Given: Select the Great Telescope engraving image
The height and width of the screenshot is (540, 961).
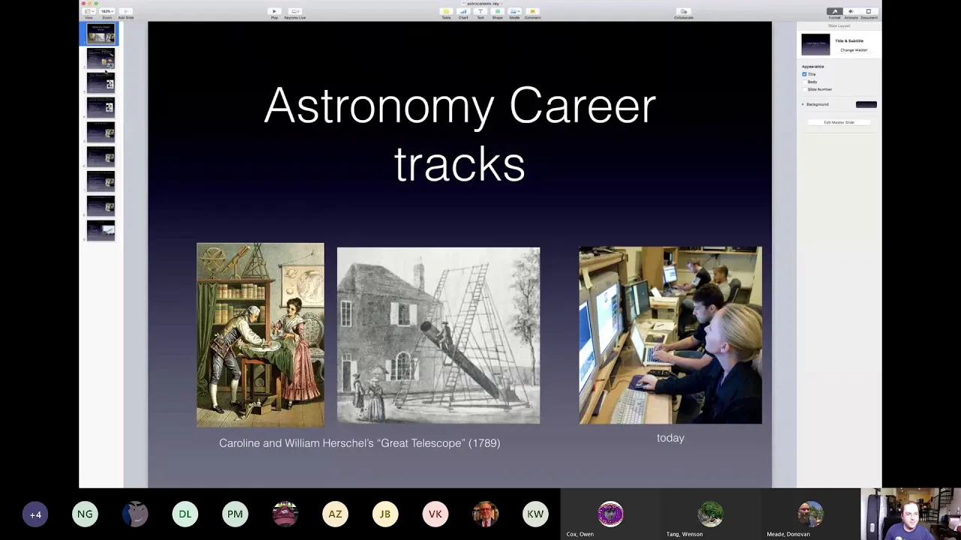Looking at the screenshot, I should tap(438, 335).
